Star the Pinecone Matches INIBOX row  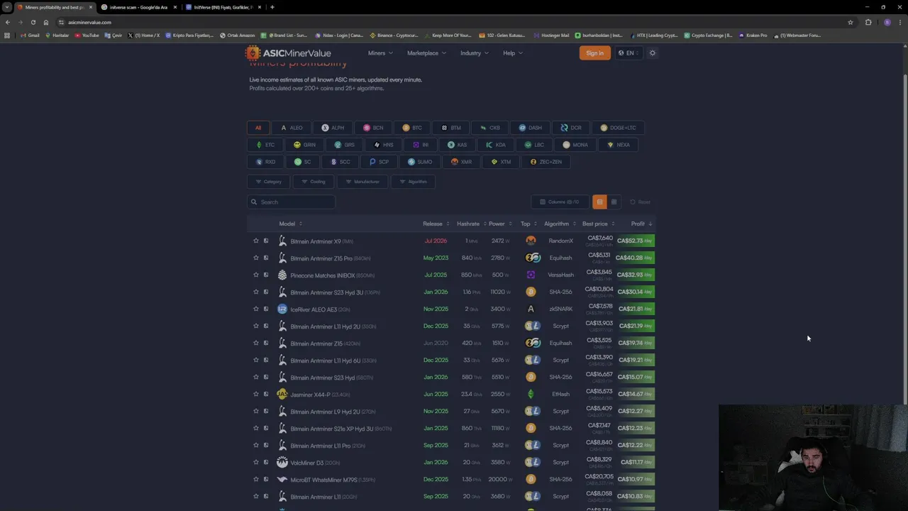[256, 275]
